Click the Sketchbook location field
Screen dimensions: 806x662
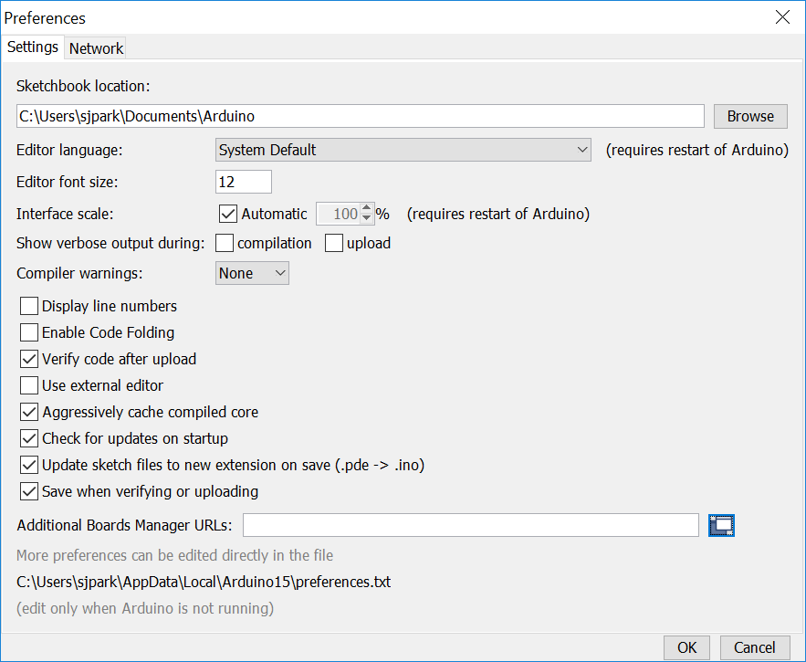[x=360, y=116]
